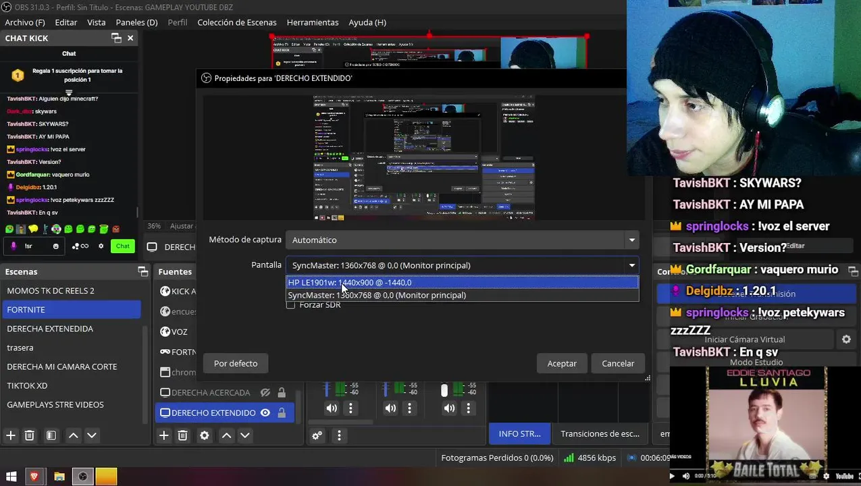
Task: Open the Herramientas menu
Action: click(x=313, y=22)
